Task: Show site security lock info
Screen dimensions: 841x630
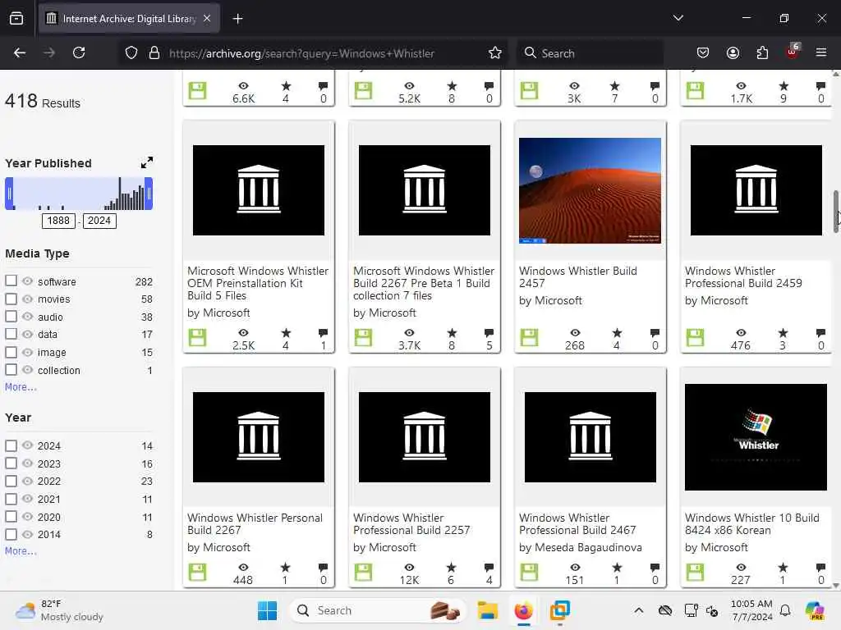Action: coord(154,52)
